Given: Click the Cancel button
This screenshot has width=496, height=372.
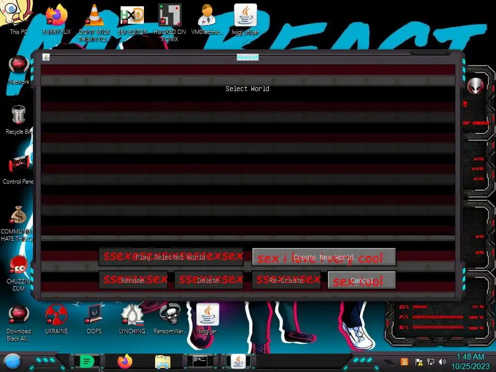Looking at the screenshot, I should point(362,280).
